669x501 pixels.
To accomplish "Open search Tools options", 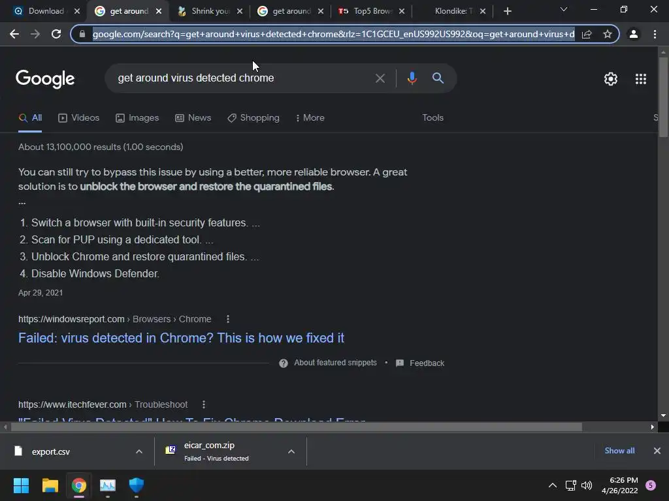I will tap(432, 118).
